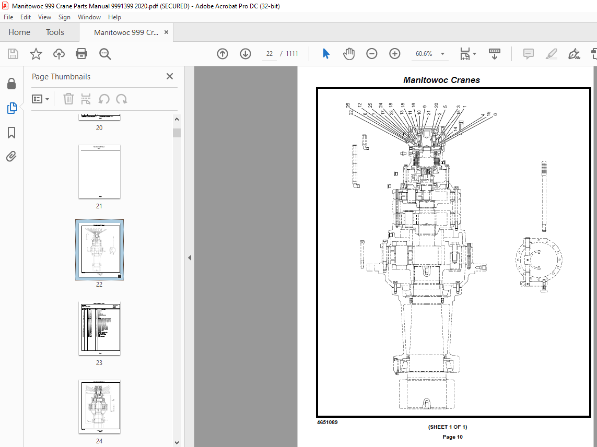Select the Manitowoc 999 Cr... document tab
Image resolution: width=597 pixels, height=447 pixels.
click(x=126, y=32)
